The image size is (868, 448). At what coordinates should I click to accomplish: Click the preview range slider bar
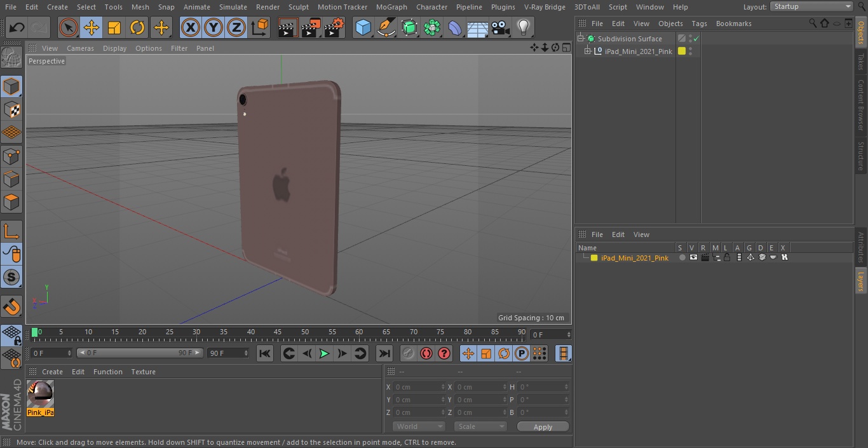tap(140, 353)
